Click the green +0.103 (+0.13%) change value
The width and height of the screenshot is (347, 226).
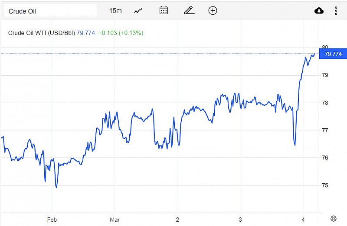(121, 33)
